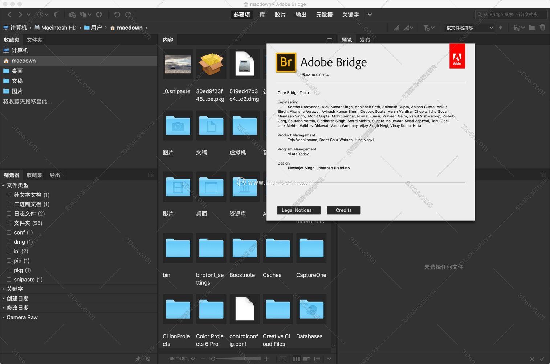The image size is (550, 364).
Task: Create a new folder using the toolbar icon
Action: pyautogui.click(x=531, y=28)
